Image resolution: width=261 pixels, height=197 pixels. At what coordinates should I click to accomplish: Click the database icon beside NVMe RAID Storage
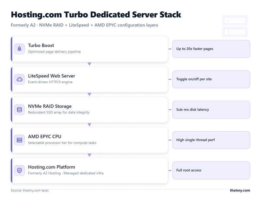click(20, 109)
